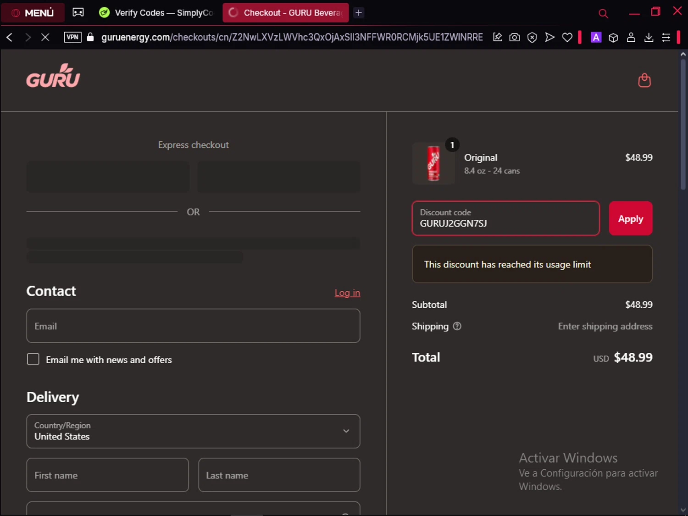Viewport: 688px width, 516px height.
Task: Open the ad blocker shield icon
Action: coord(532,37)
